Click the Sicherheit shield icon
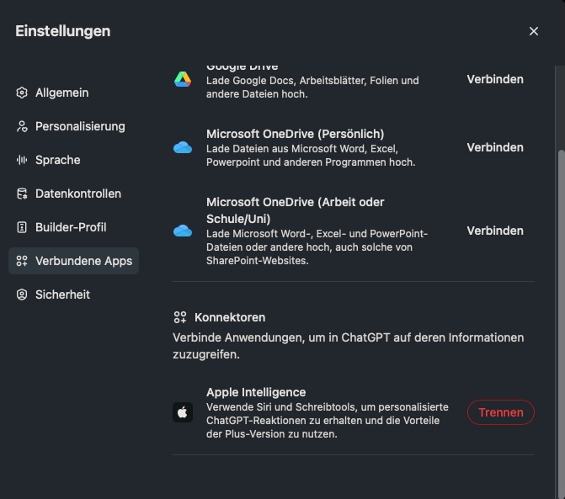This screenshot has height=499, width=565. (22, 295)
